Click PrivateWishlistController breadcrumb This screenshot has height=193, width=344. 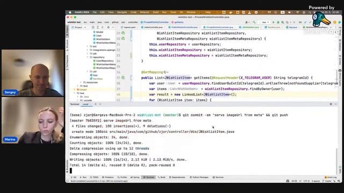(x=155, y=23)
